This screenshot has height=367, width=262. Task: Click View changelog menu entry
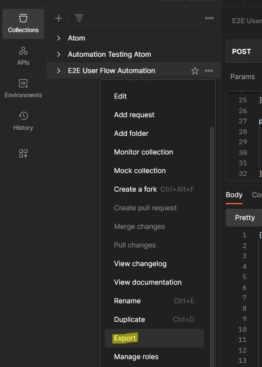154,264
